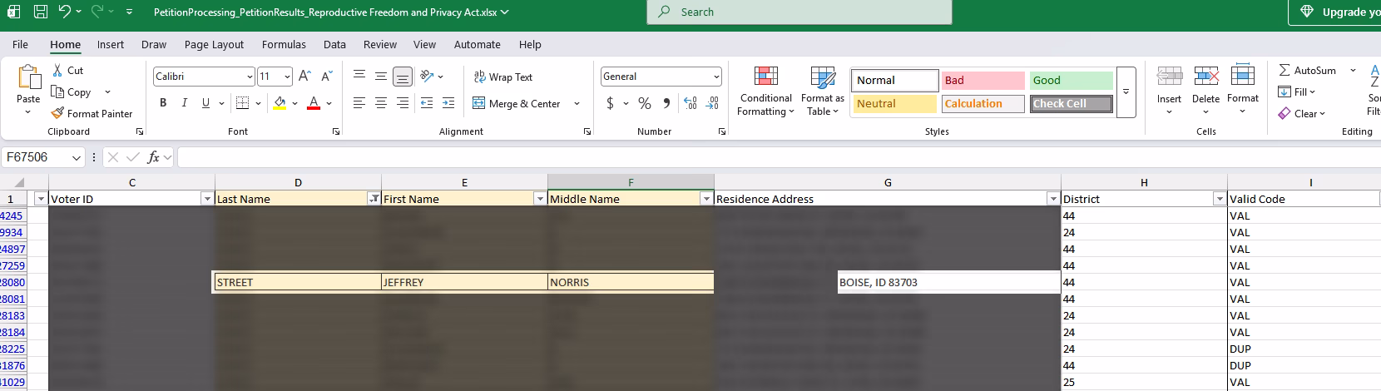This screenshot has height=391, width=1381.
Task: Toggle Middle Align vertical alignment
Action: click(381, 77)
